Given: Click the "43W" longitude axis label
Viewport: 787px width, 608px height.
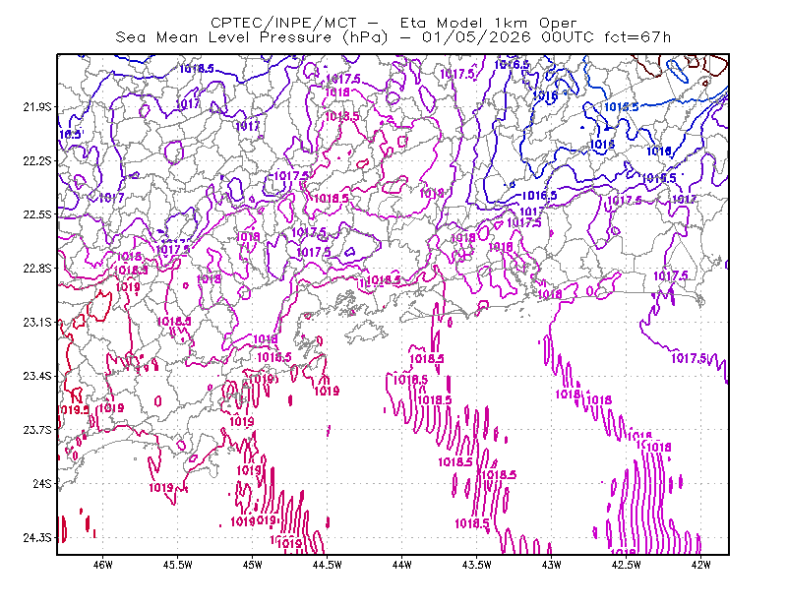Looking at the screenshot, I should pos(551,565).
